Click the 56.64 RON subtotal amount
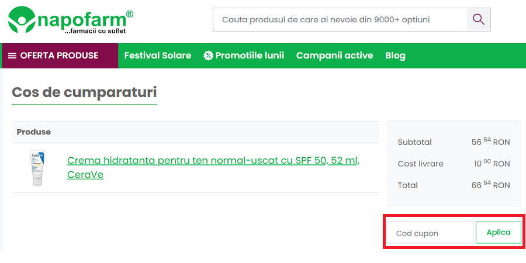The height and width of the screenshot is (263, 526). tap(490, 142)
